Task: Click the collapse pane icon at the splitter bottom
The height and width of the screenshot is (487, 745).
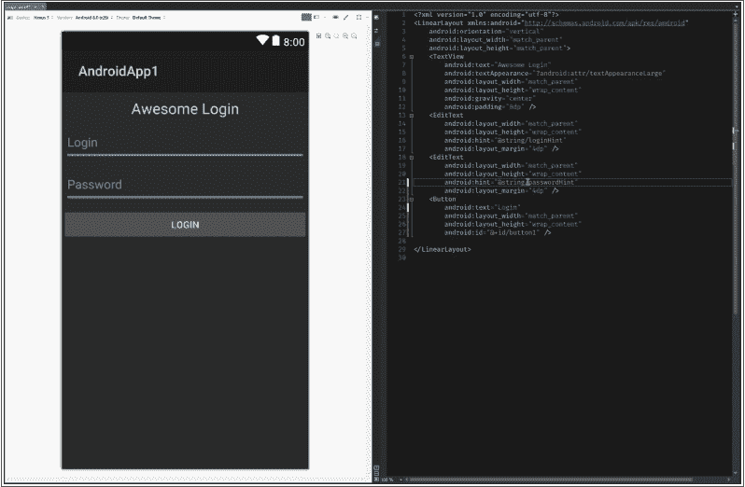Action: pyautogui.click(x=376, y=480)
